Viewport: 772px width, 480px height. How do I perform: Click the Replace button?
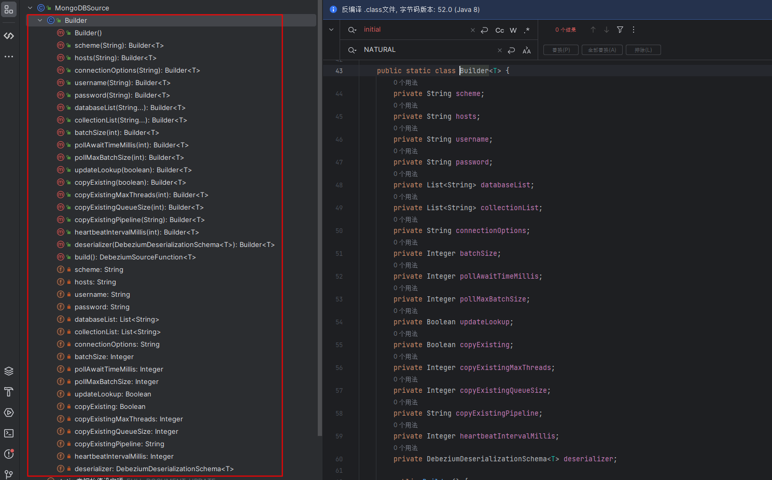(561, 50)
